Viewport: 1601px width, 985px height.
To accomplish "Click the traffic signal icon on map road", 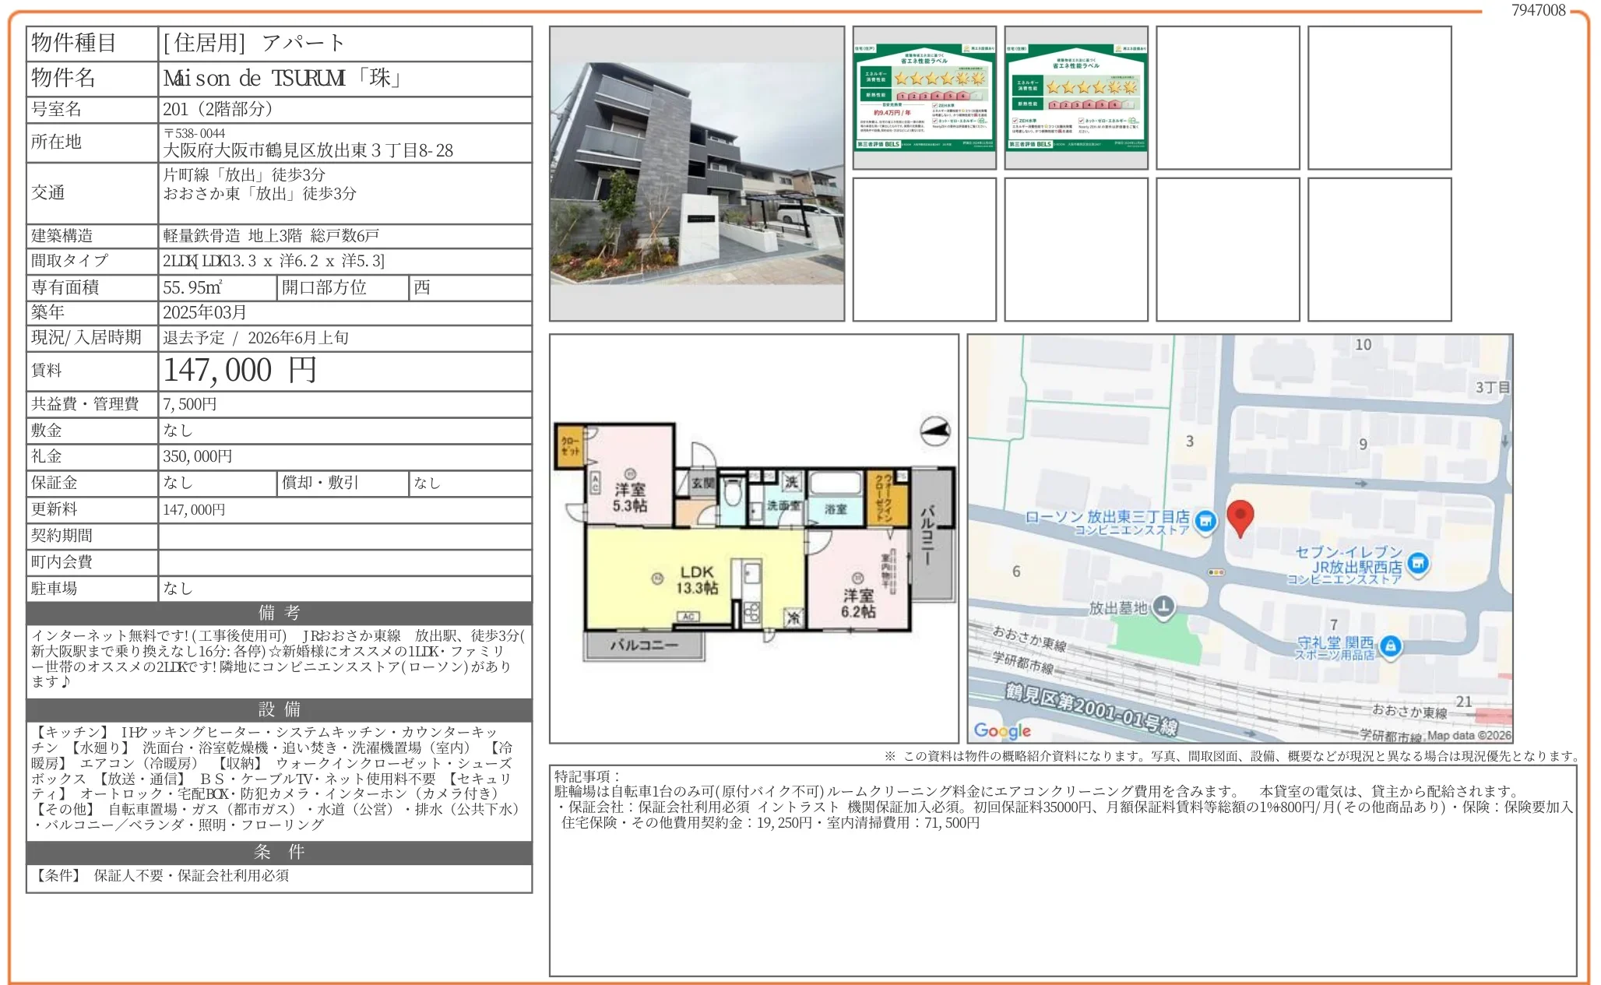I will click(1216, 572).
